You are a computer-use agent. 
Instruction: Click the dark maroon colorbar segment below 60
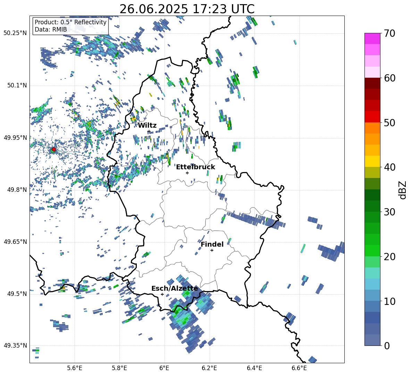(x=372, y=83)
